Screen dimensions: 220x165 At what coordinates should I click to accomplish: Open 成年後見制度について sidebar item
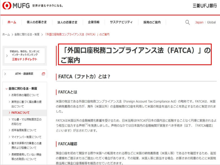click(24, 130)
